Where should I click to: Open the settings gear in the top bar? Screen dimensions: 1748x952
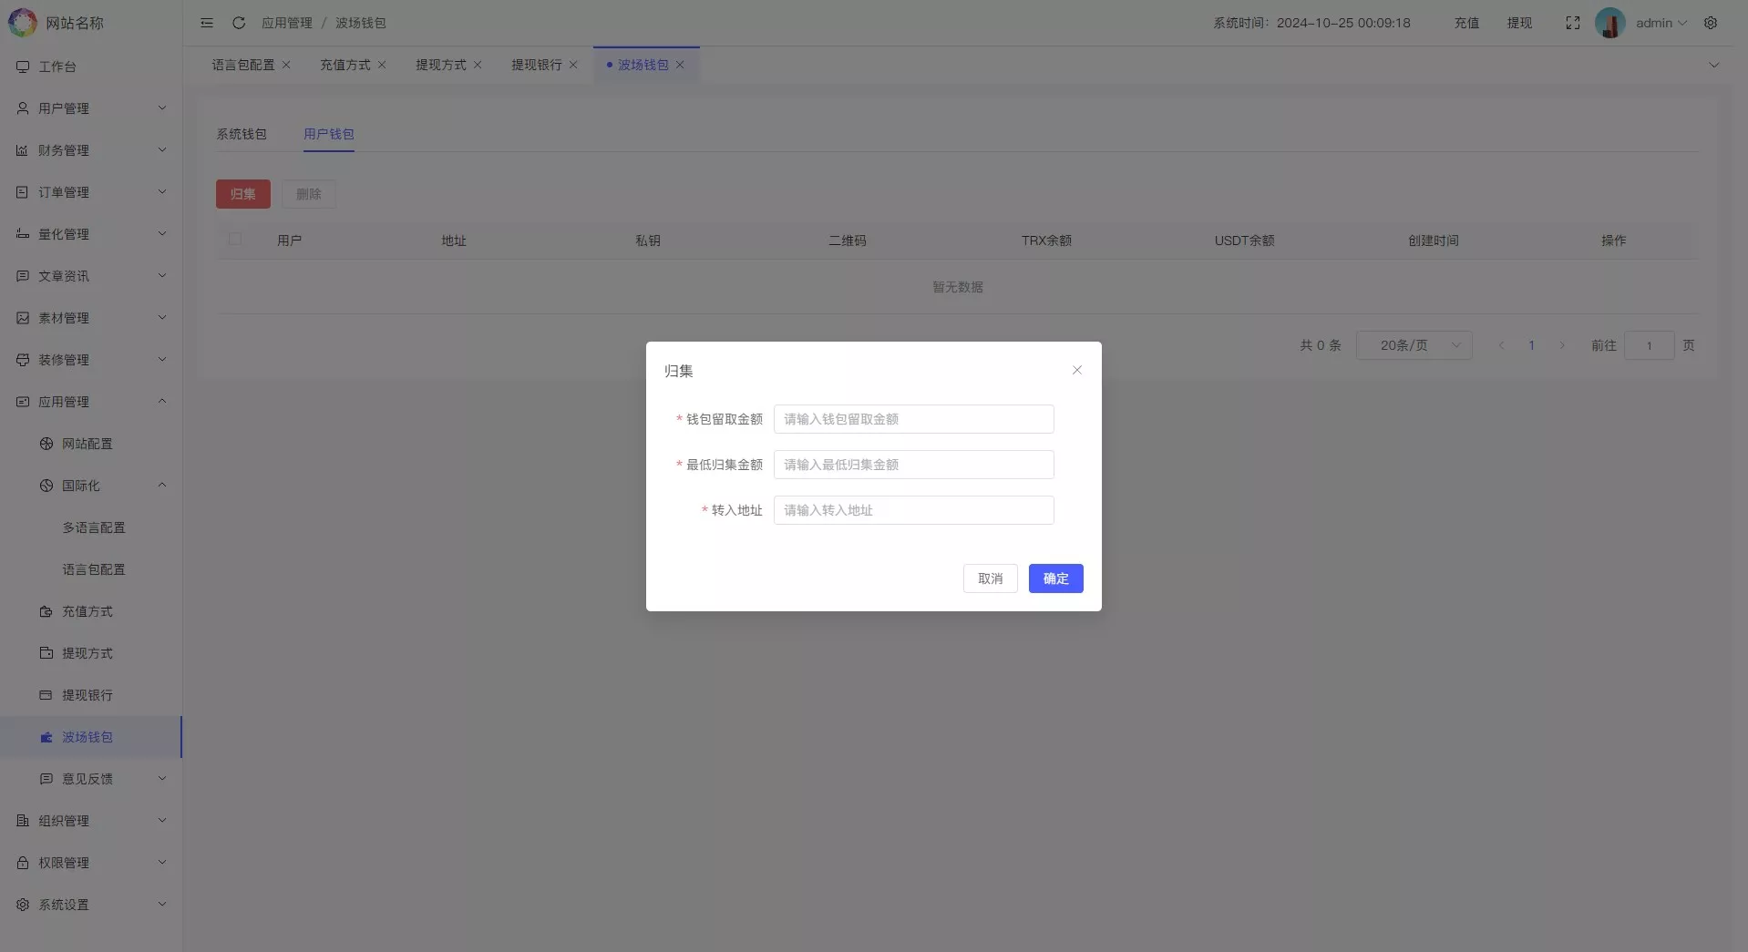(x=1711, y=23)
